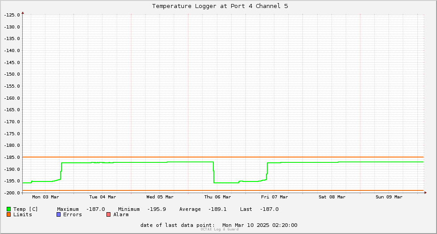The width and height of the screenshot is (437, 234).
Task: Click the 'Limits' legend label
Action: coord(23,214)
